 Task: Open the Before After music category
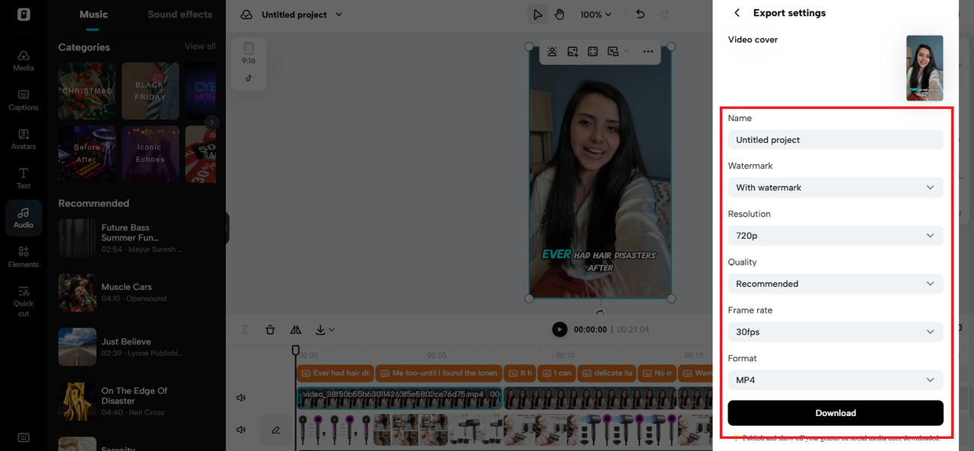(87, 154)
